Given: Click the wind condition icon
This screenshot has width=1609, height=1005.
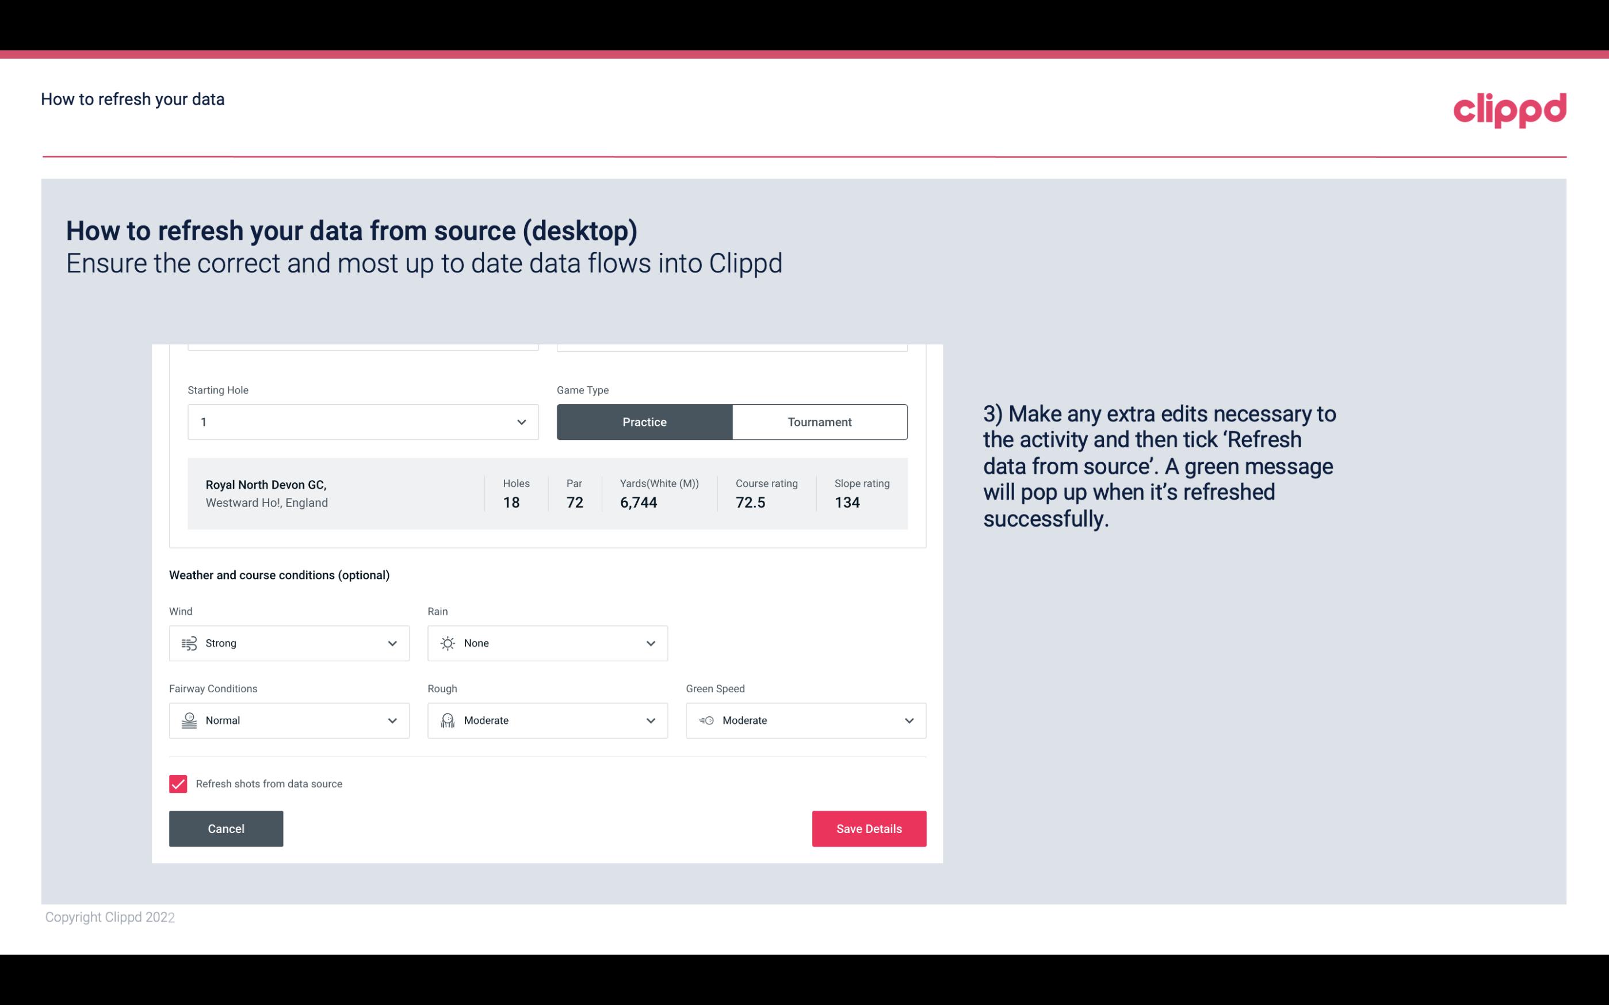Looking at the screenshot, I should [x=188, y=644].
